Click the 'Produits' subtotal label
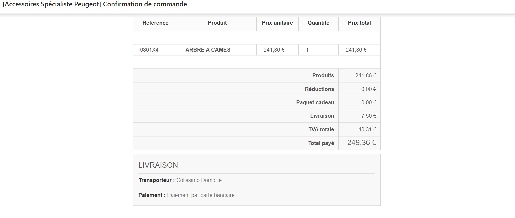 tap(323, 76)
